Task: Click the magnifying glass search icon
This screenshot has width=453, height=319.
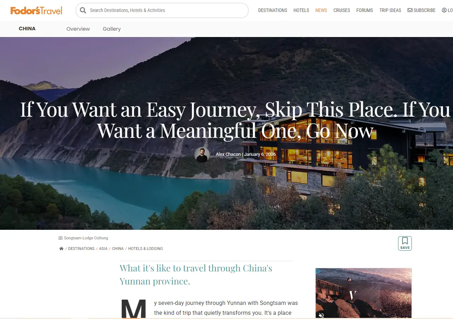Action: 83,10
